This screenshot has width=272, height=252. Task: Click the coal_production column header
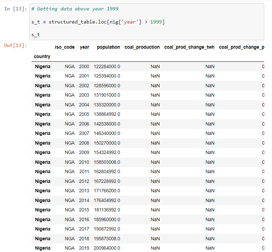point(142,47)
